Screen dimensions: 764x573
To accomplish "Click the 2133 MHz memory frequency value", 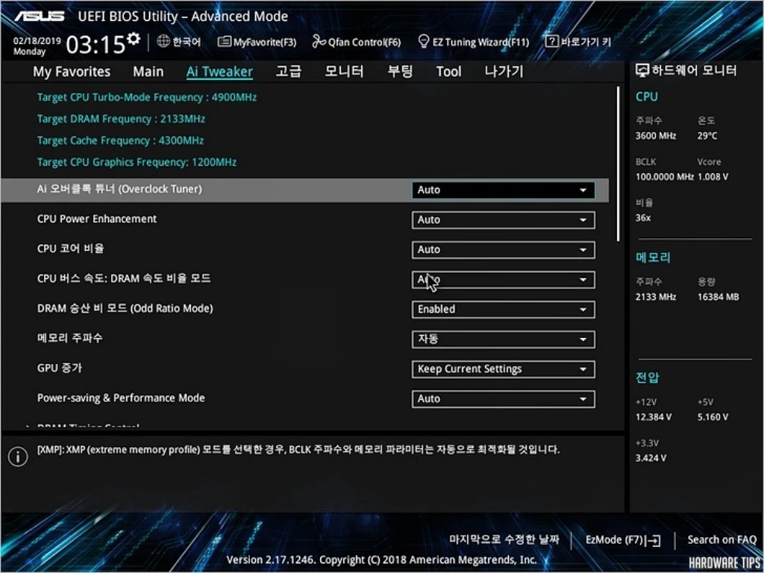I will (x=656, y=297).
